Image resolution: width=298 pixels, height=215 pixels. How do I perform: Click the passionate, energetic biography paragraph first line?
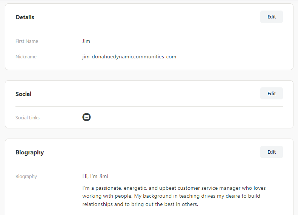click(174, 188)
